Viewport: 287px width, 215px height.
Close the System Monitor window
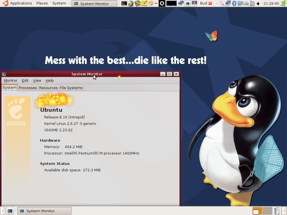[x=176, y=74]
